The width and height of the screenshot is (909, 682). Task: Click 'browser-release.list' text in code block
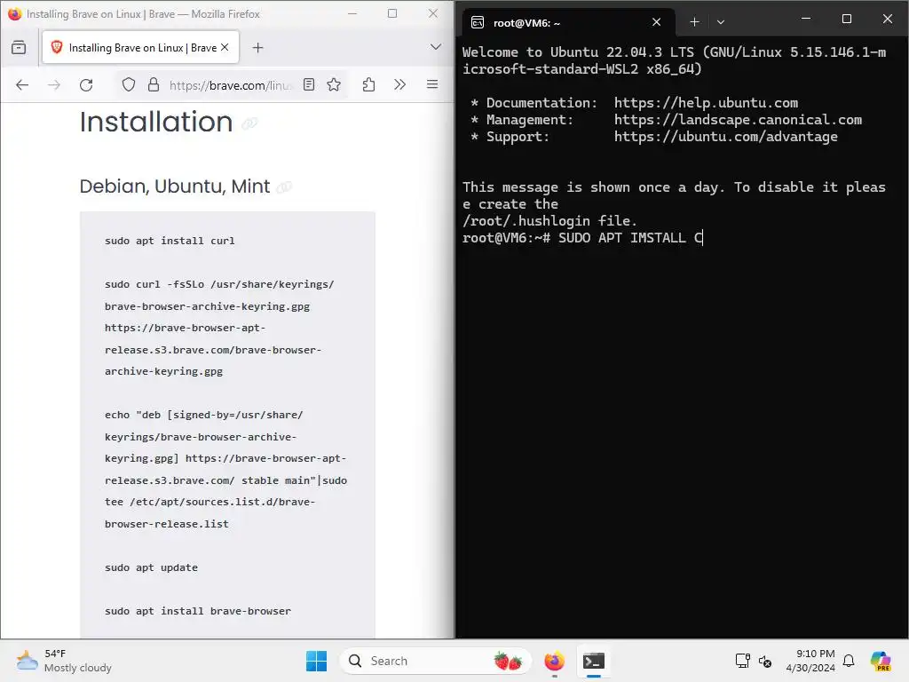pyautogui.click(x=167, y=524)
